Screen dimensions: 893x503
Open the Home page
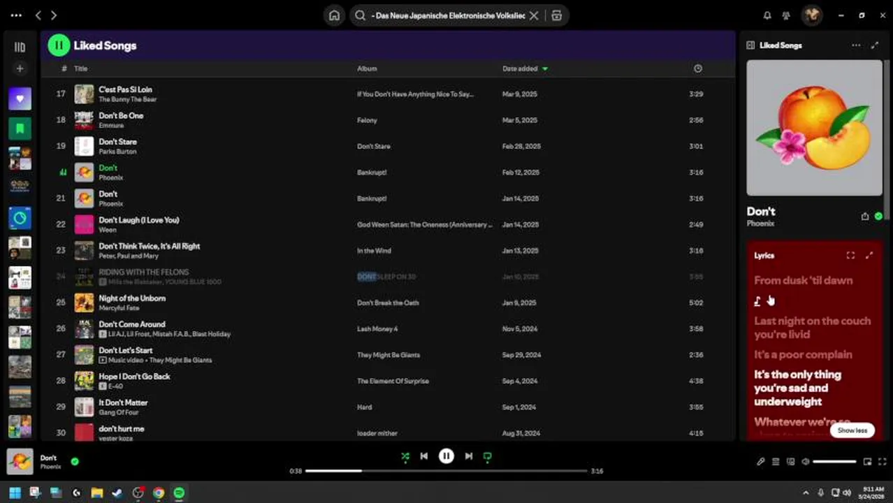(335, 15)
